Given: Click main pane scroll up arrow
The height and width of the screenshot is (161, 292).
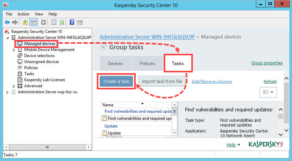Looking at the screenshot, I should (x=287, y=78).
